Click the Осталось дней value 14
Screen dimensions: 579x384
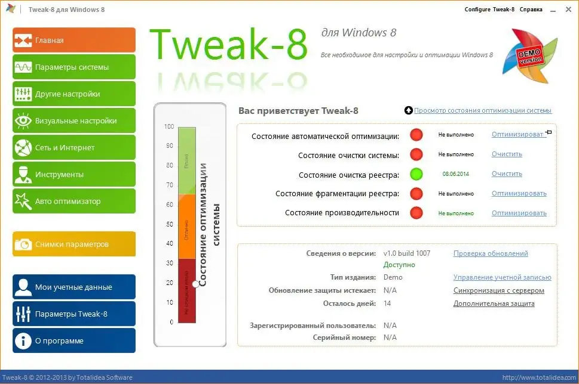coord(387,304)
